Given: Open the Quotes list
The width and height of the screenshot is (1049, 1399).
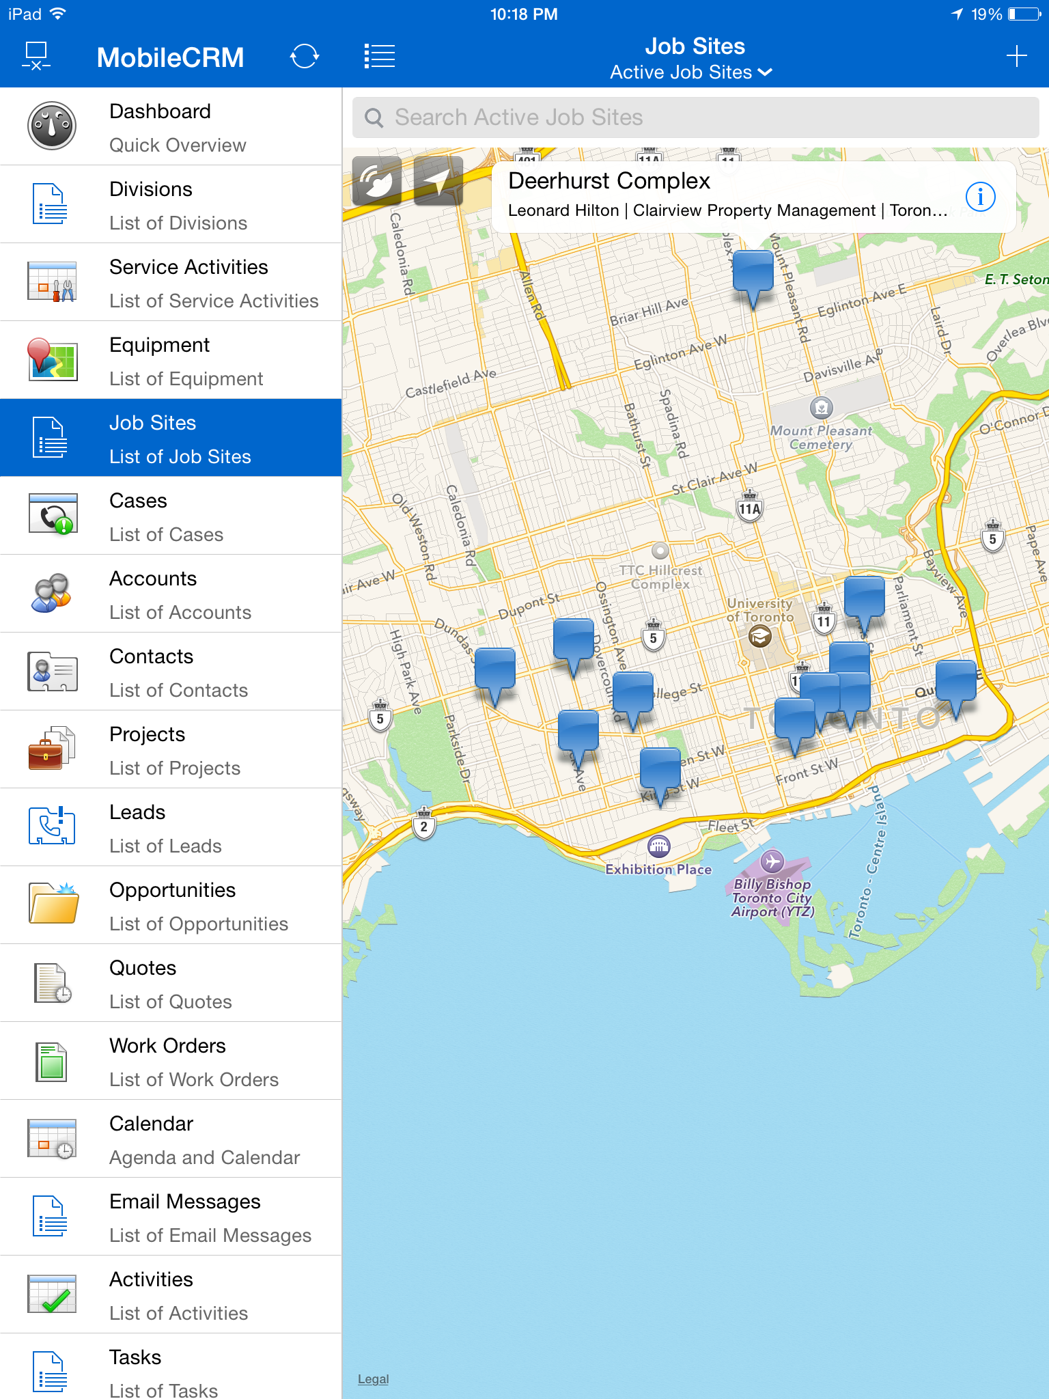Looking at the screenshot, I should 171,983.
